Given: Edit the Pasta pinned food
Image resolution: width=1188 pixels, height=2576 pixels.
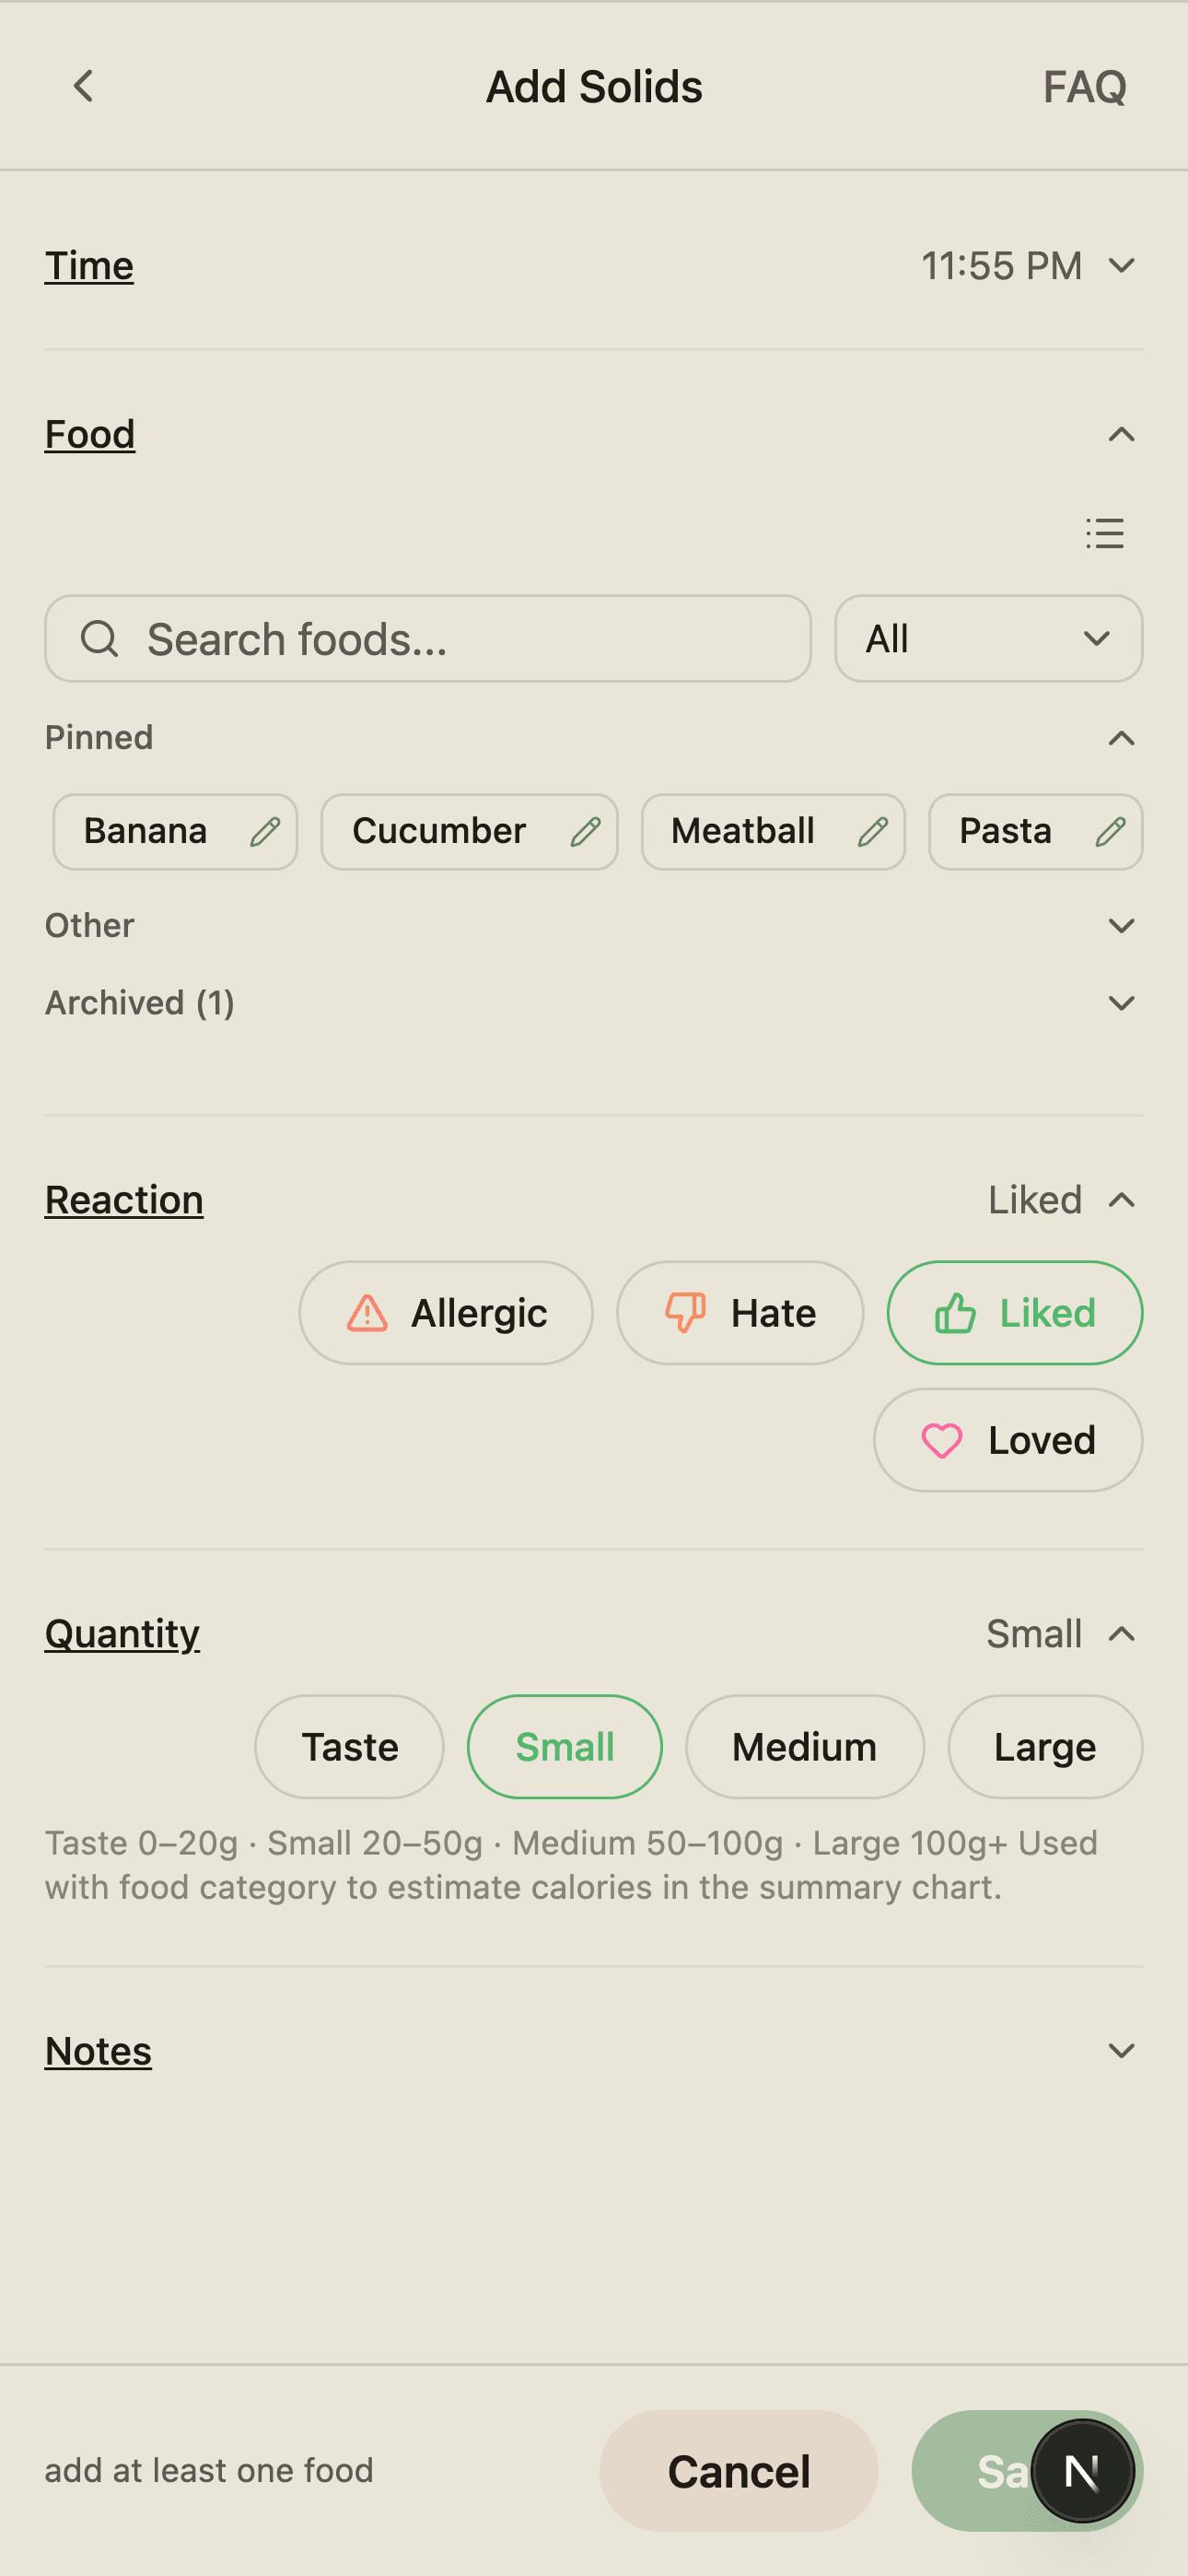Looking at the screenshot, I should click(x=1110, y=831).
